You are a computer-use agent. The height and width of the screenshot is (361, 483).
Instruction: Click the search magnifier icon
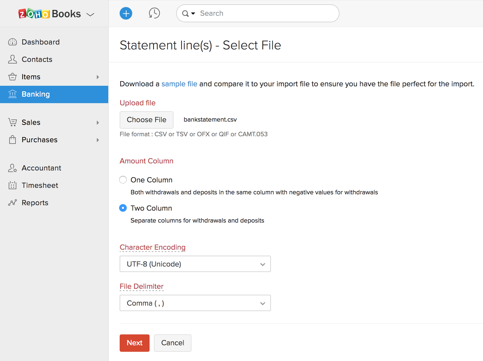coord(185,14)
